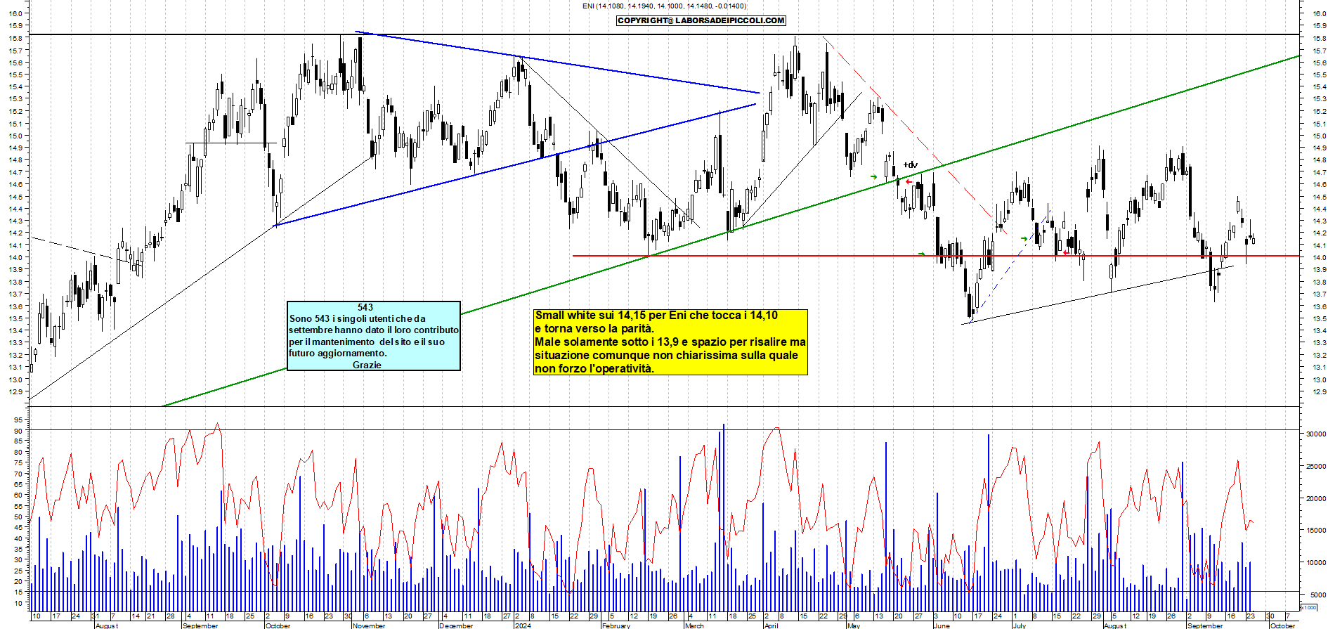Screen dimensions: 1328x629
Task: Click the 'April' month label on the time axis
Action: click(x=771, y=625)
